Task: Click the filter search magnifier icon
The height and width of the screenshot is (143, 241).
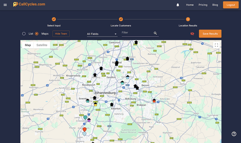Action: point(155,33)
